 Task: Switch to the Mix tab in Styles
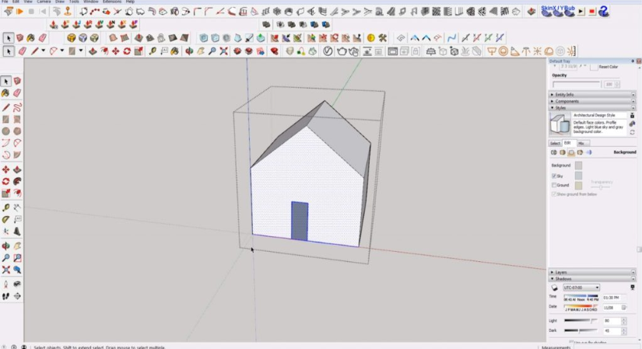(x=581, y=143)
